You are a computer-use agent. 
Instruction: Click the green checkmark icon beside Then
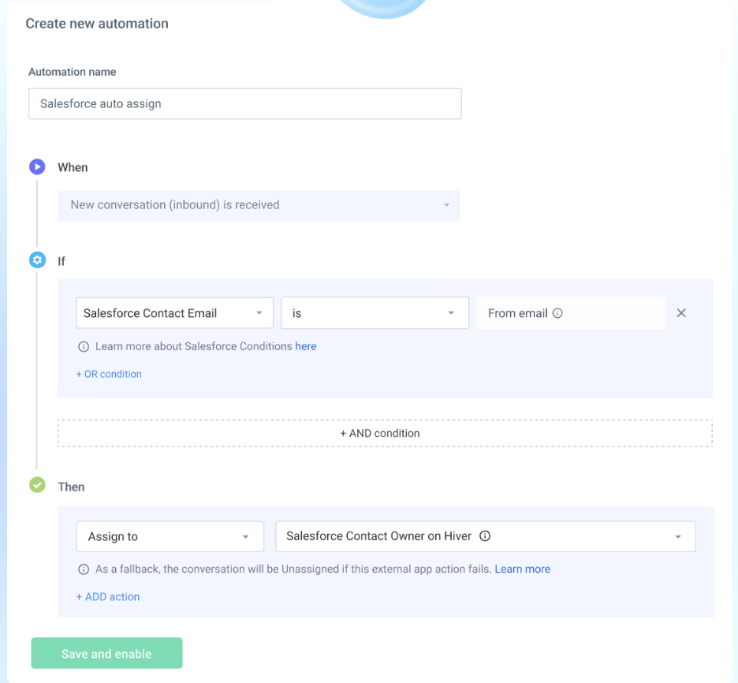tap(37, 486)
